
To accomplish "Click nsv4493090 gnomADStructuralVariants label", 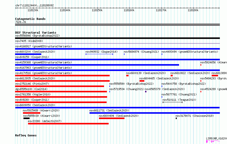I will click(x=190, y=52).
